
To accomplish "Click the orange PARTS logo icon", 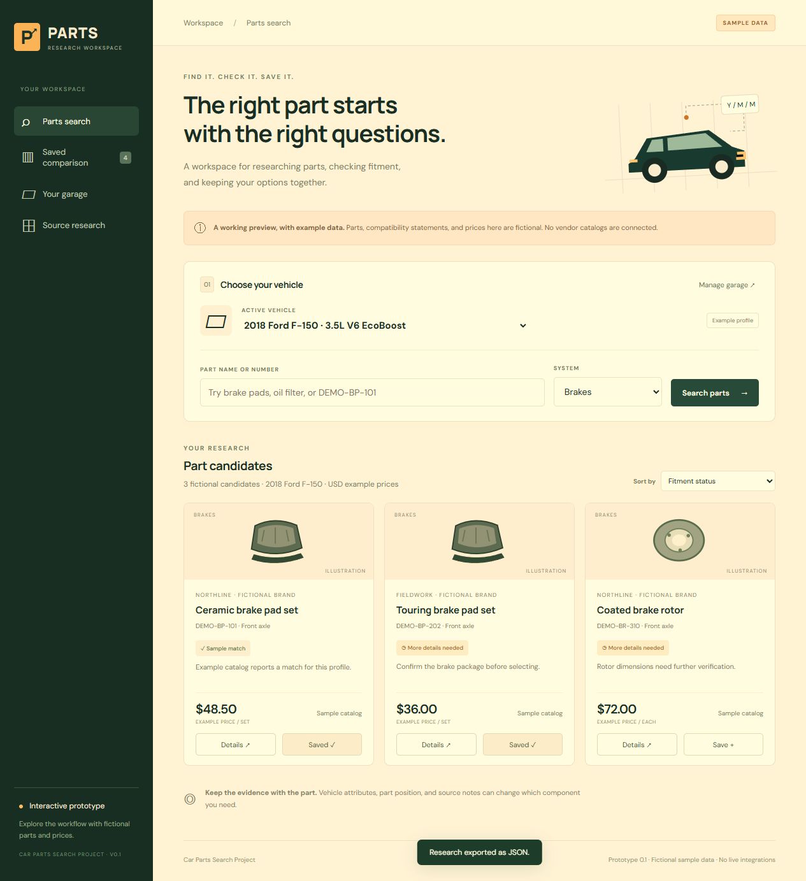I will point(27,37).
